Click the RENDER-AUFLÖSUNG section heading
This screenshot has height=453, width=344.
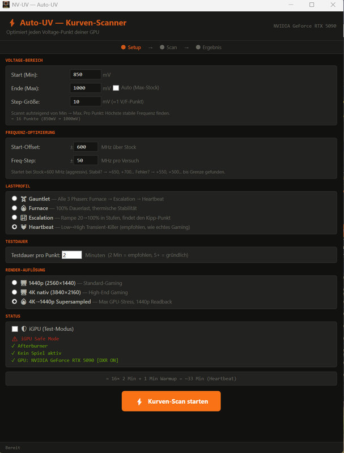[25, 270]
